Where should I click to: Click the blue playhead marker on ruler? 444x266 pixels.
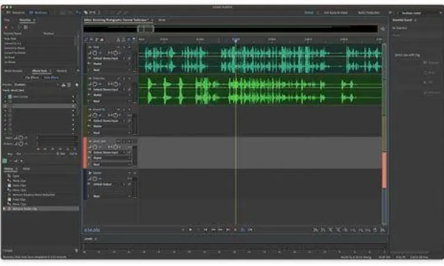(235, 40)
